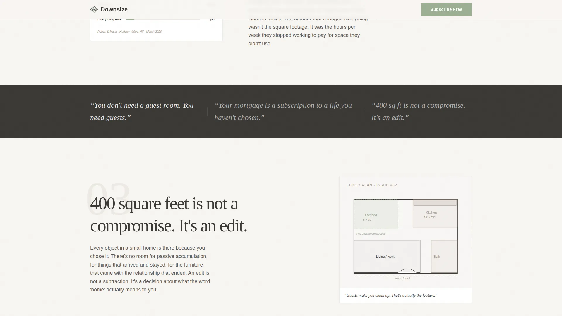Click the "no guest room needed" annotation
This screenshot has width=562, height=316.
371,234
